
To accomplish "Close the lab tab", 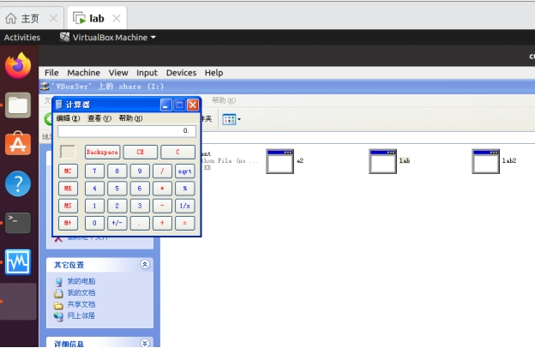I will [x=117, y=18].
